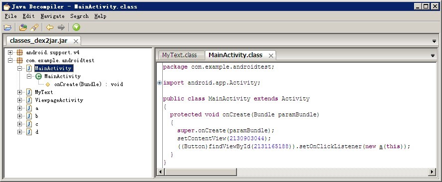
Task: Select com.example.androidtest package label
Action: (60, 60)
